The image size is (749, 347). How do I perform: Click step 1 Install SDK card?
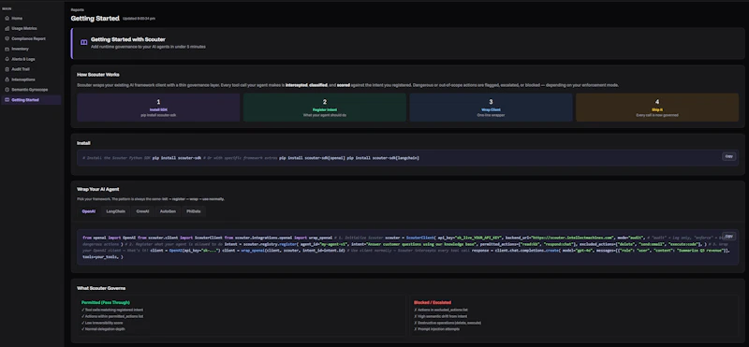click(158, 108)
